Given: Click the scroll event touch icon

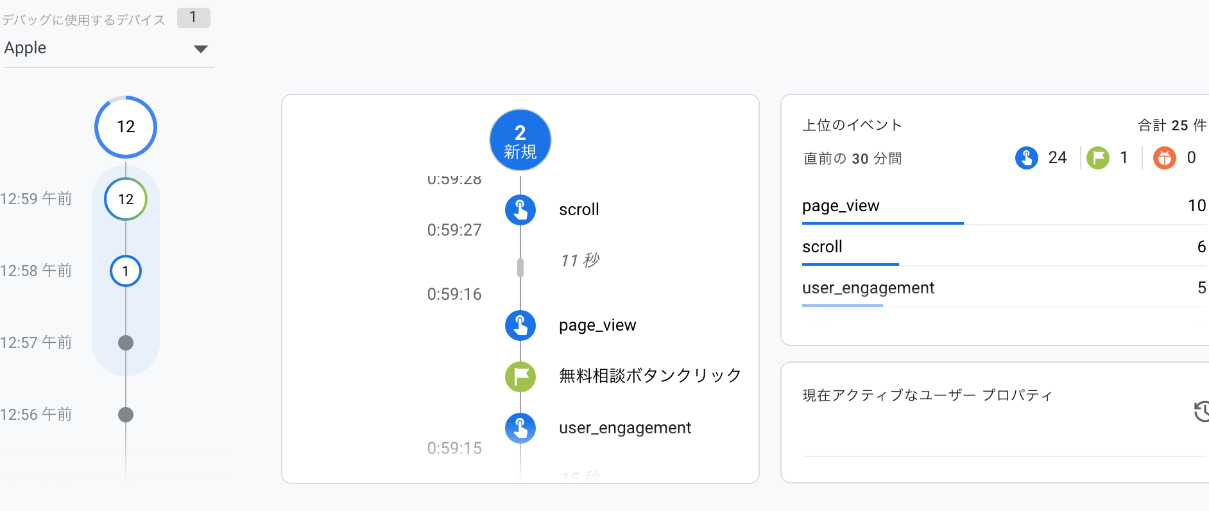Looking at the screenshot, I should pos(520,210).
